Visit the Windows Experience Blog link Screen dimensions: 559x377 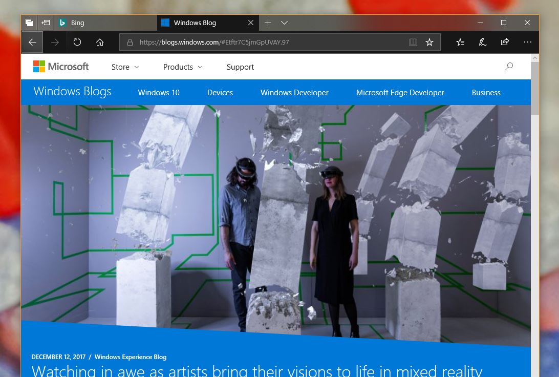(130, 357)
